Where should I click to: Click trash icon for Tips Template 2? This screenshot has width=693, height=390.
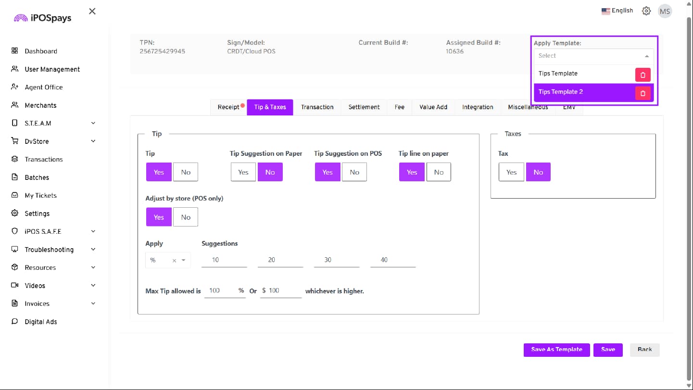pos(643,93)
